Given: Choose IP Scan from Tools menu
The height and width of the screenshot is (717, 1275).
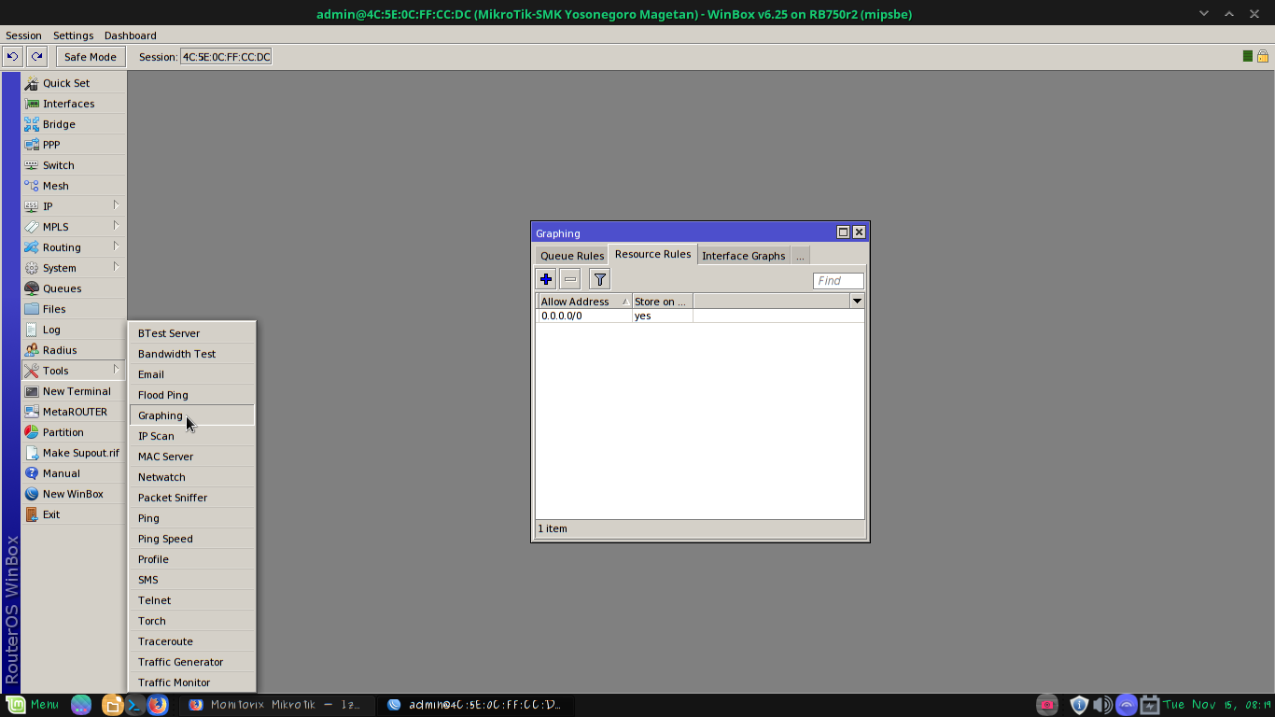Looking at the screenshot, I should (191, 436).
